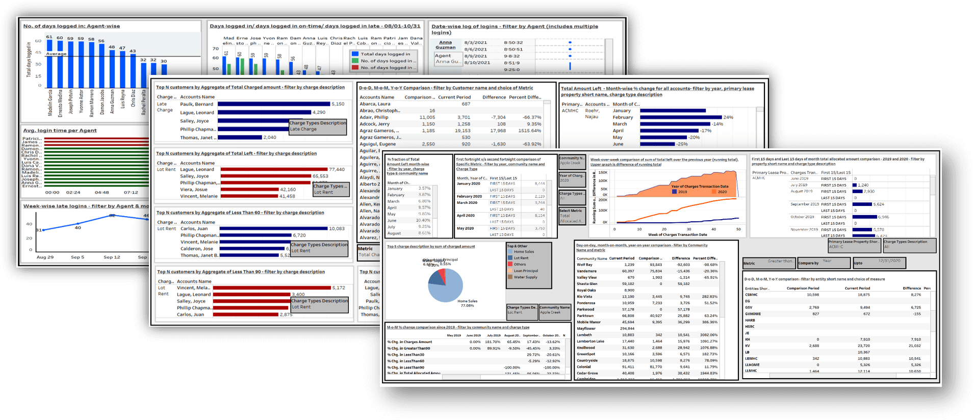Click the Upto 12/31/2020 date field
The width and height of the screenshot is (975, 420).
(x=879, y=263)
